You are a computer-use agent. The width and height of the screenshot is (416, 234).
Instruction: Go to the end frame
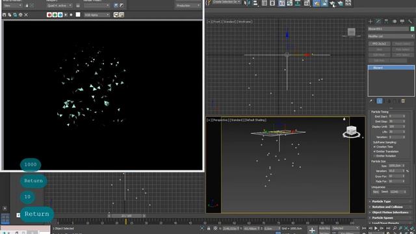click(388, 228)
